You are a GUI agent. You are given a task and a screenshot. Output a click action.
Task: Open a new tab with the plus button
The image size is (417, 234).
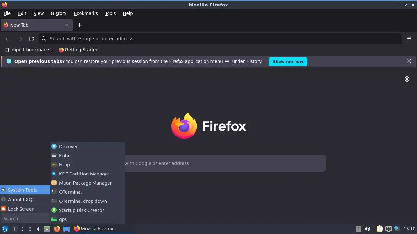click(x=79, y=25)
